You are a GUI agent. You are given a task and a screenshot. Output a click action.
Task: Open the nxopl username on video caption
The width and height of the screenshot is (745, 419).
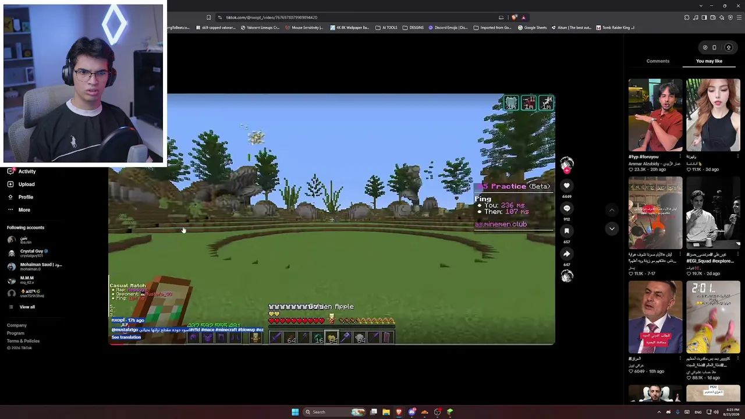click(x=118, y=320)
